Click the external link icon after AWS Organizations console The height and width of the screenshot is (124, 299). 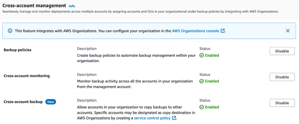[222, 31]
